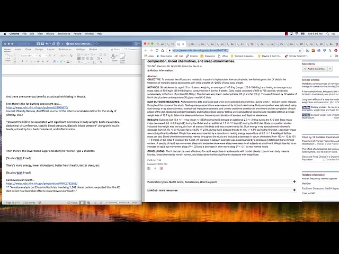Open the Styles Pane in Word
339x254 pixels.
pyautogui.click(x=122, y=58)
